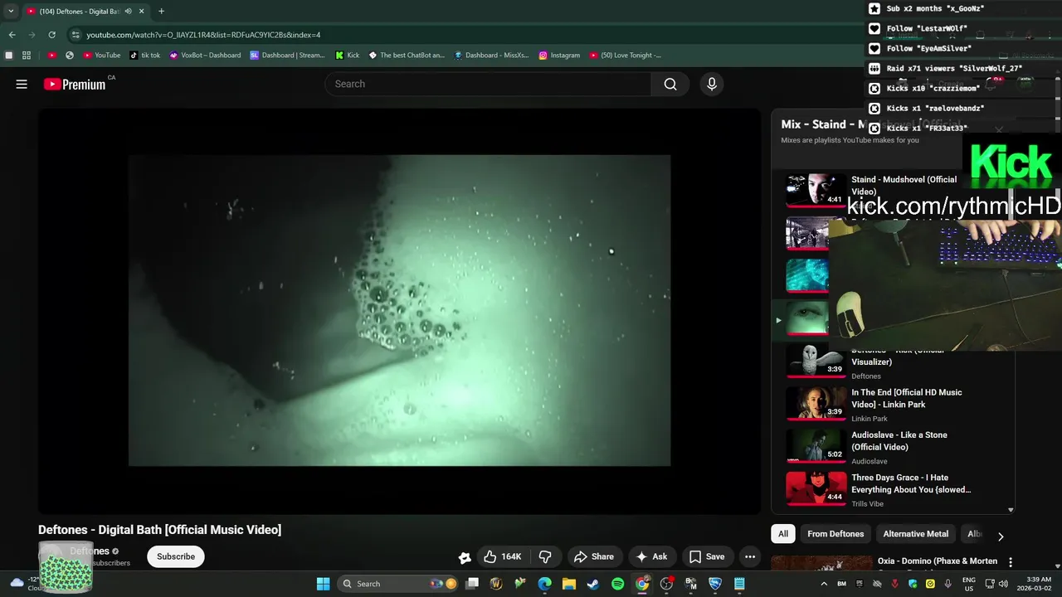Open the YouTube hamburger guide menu

coord(22,84)
